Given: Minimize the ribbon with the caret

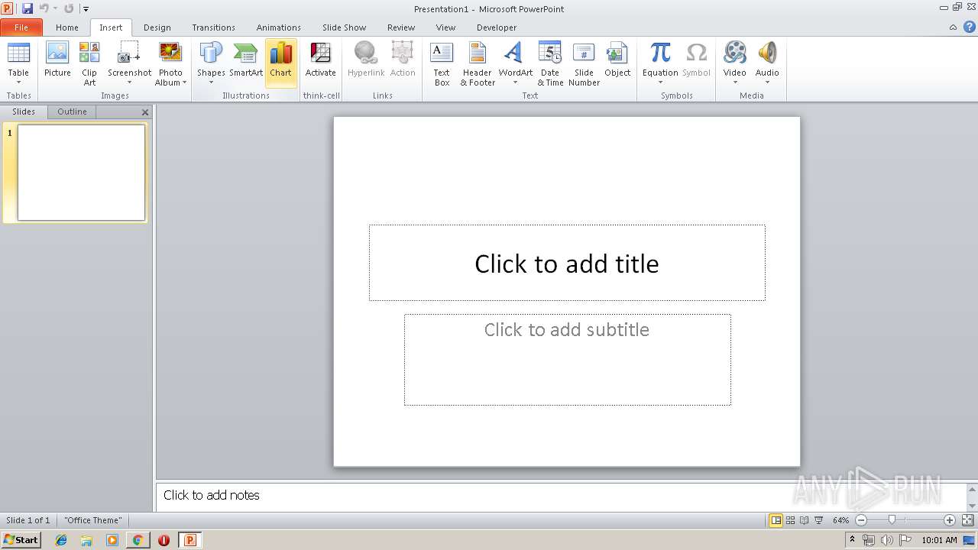Looking at the screenshot, I should (953, 27).
